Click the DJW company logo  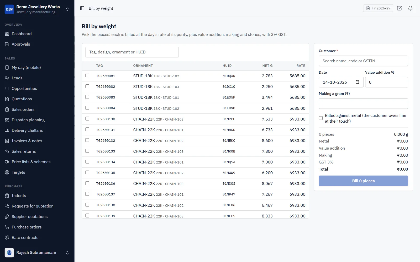[x=9, y=9]
